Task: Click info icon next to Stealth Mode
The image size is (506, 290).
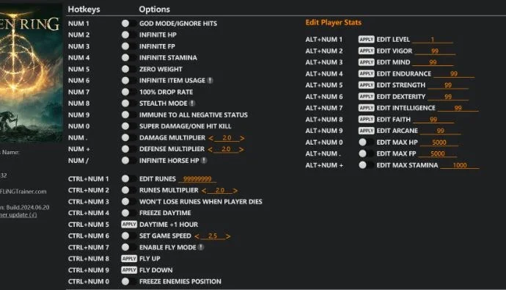Action: [x=192, y=104]
